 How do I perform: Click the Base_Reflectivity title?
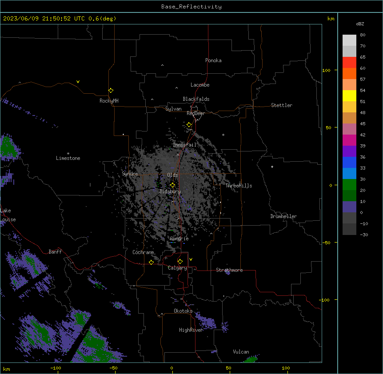191,7
